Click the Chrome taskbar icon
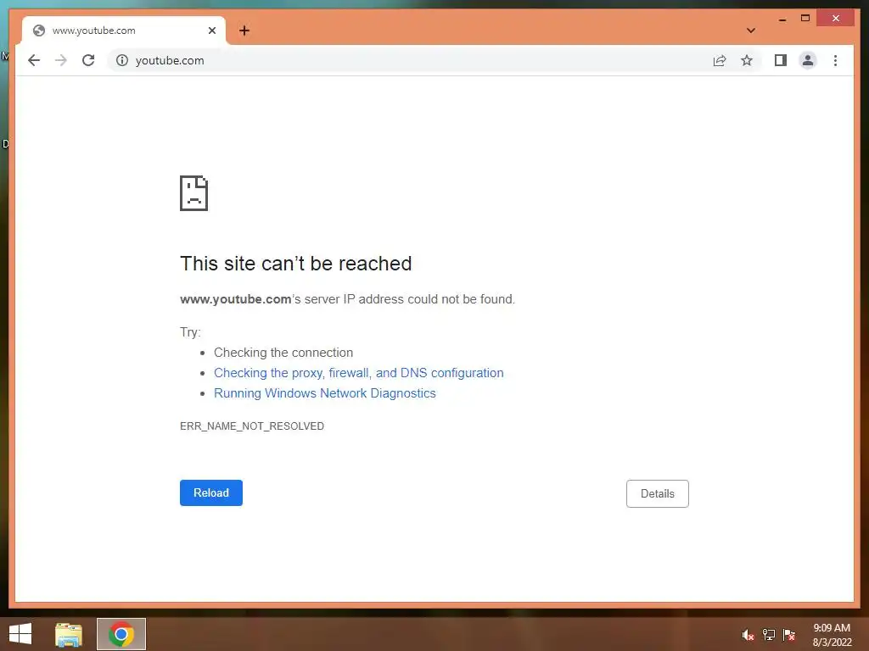The height and width of the screenshot is (651, 869). click(x=121, y=634)
